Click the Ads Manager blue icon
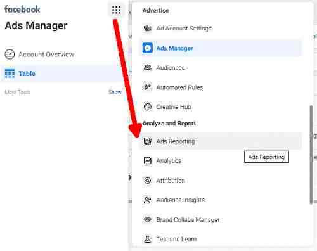Viewport: 317px width, 251px height. [x=147, y=48]
